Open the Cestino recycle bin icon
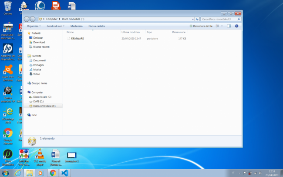Screen dimensions: 283x177 [x=7, y=7]
